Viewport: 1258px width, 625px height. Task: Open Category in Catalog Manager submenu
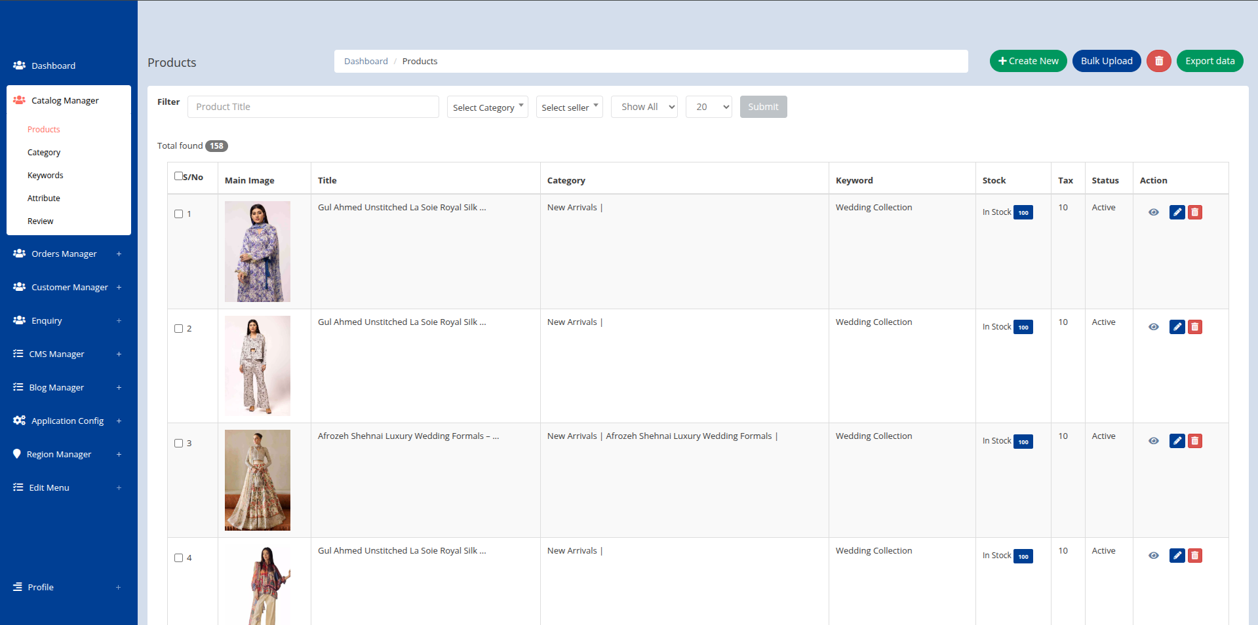coord(44,153)
